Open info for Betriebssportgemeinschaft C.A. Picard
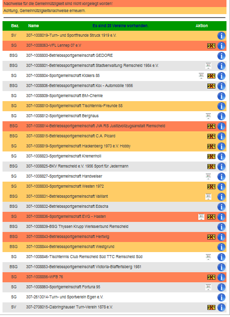230x317 pixels. [x=221, y=136]
